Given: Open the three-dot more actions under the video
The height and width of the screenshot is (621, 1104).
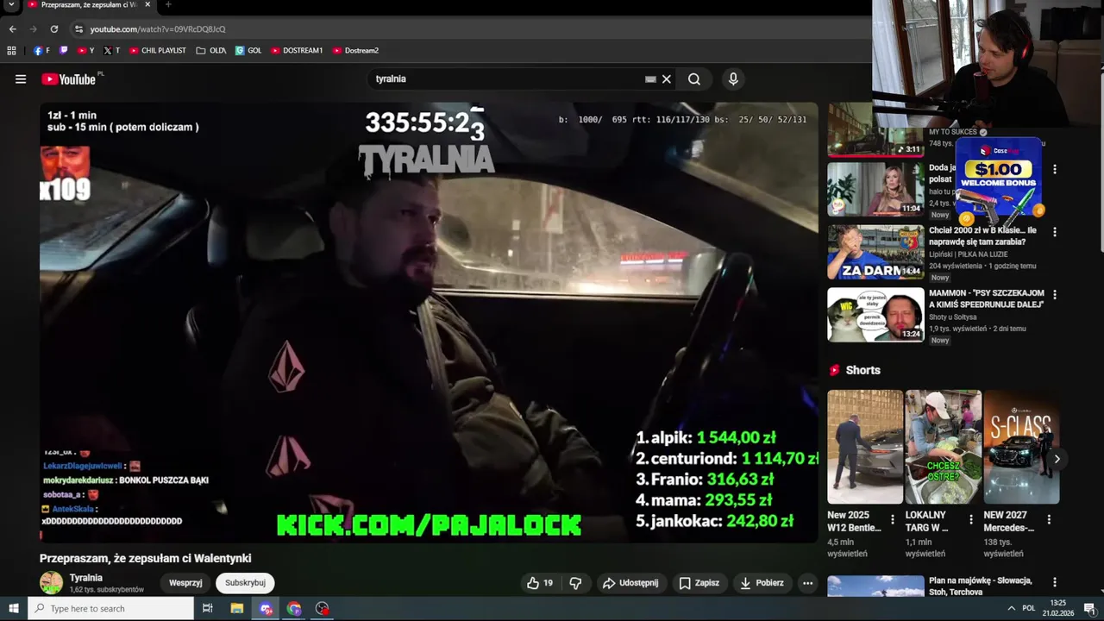Looking at the screenshot, I should click(x=807, y=583).
